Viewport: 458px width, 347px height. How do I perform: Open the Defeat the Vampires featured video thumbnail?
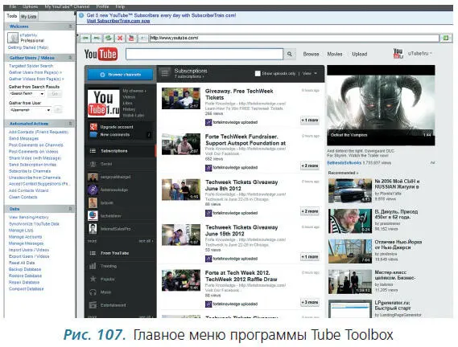pos(381,105)
